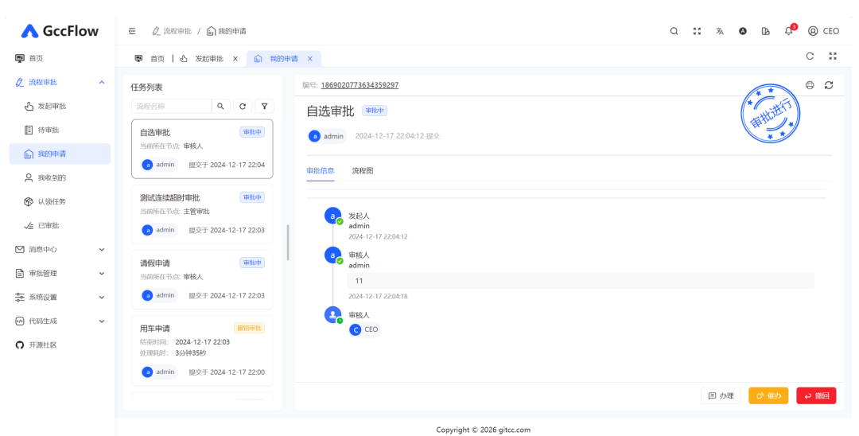Select the 测试连续超时审批 task card
This screenshot has width=859, height=436.
point(202,214)
